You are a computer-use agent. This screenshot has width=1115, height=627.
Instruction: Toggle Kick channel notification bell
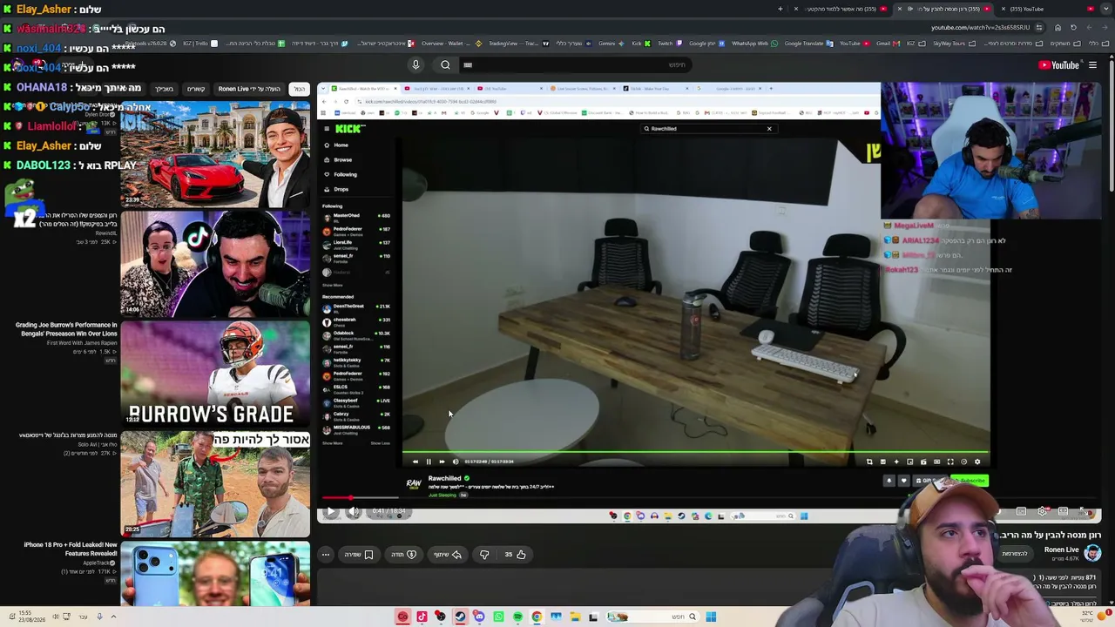click(x=889, y=481)
